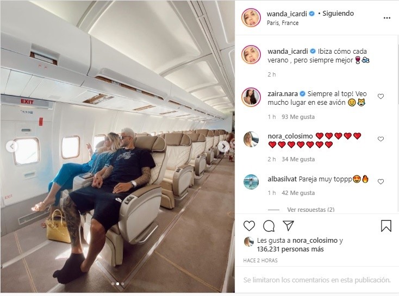Go to previous photo arrow

11,147
